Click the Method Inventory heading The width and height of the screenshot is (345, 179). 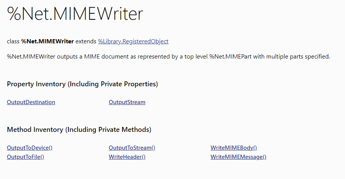79,130
